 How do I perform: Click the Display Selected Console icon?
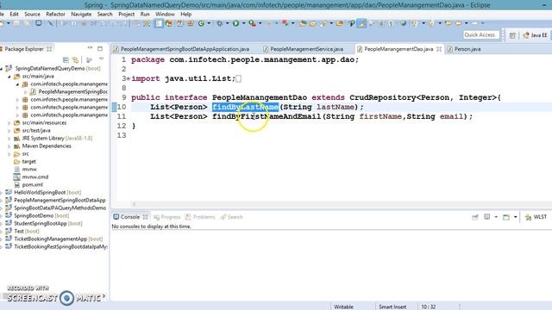[x=486, y=217]
